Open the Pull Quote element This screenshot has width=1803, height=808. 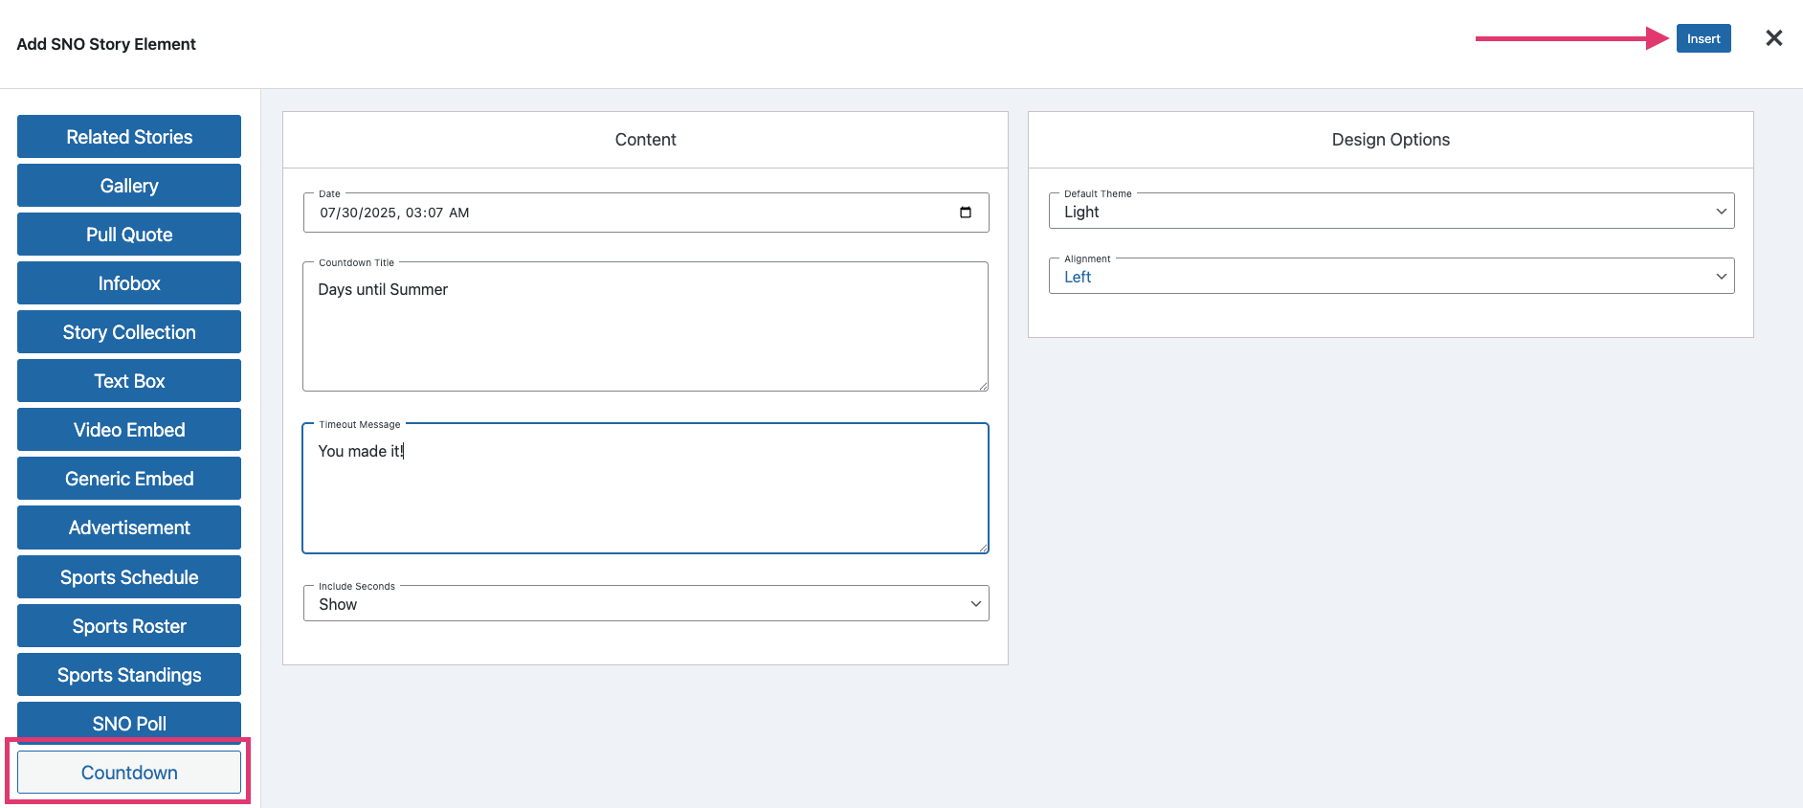(x=129, y=235)
